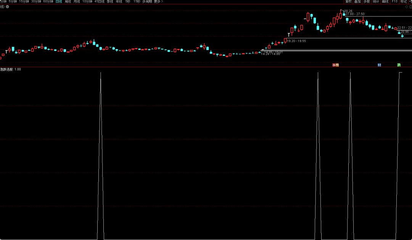This screenshot has width=412, height=240.
Task: Switch to the 5分钟 period tab
Action: click(x=13, y=2)
